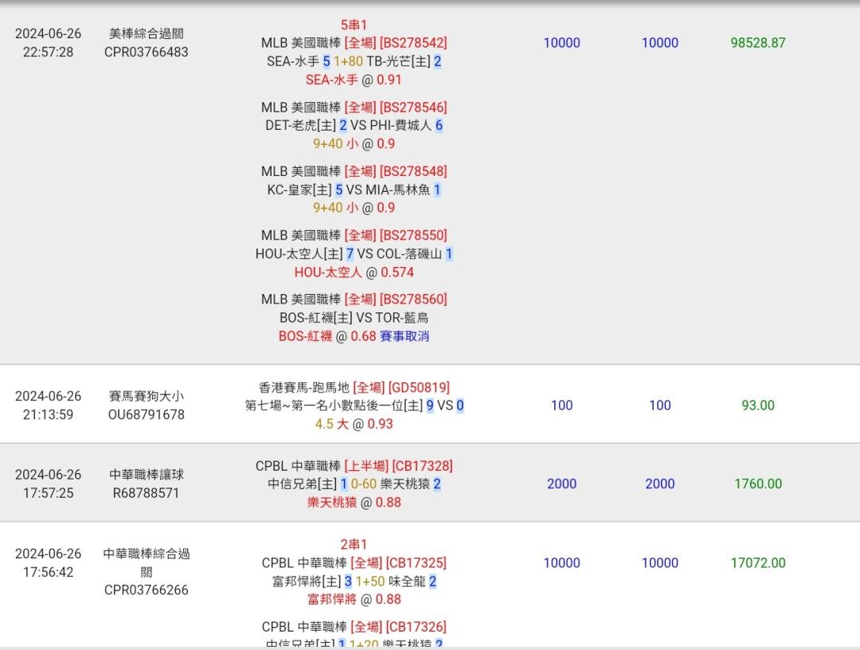Select order number OU68791678
Screen dimensions: 860x650
(146, 415)
